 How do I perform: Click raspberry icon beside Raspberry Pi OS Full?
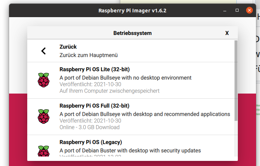coord(44,116)
